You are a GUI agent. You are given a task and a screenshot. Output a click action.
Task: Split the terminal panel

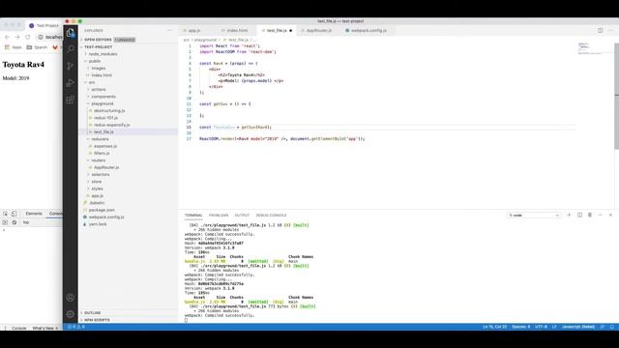(x=579, y=215)
